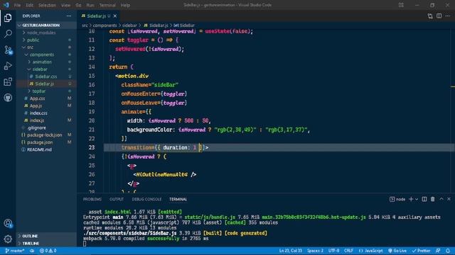This screenshot has width=455, height=255.
Task: Open the Source Control view
Action: pyautogui.click(x=8, y=50)
